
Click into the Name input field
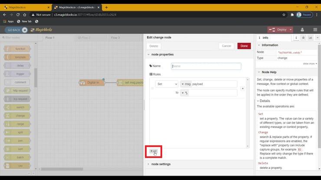pos(206,66)
